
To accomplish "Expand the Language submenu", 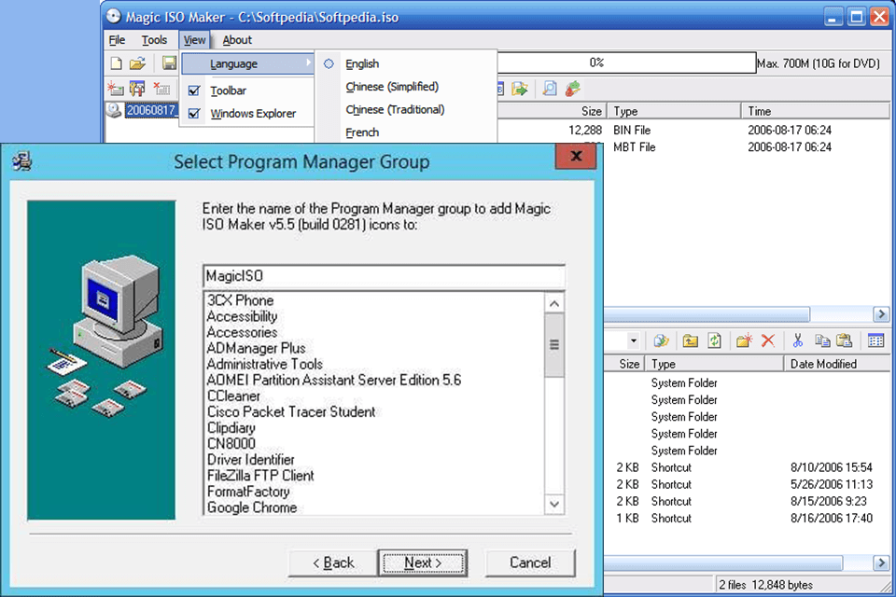I will coord(248,63).
